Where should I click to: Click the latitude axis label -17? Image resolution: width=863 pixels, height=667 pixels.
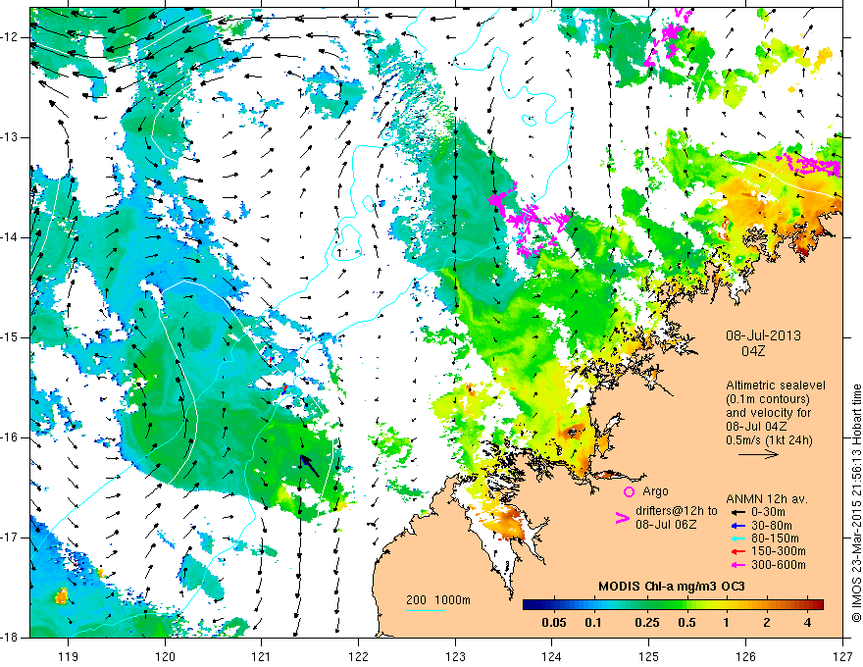coord(10,538)
